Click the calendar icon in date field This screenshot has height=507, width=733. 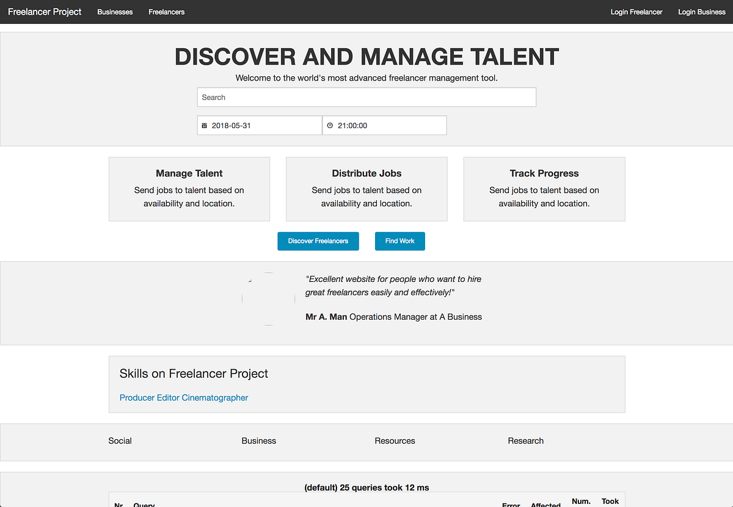[x=204, y=126]
